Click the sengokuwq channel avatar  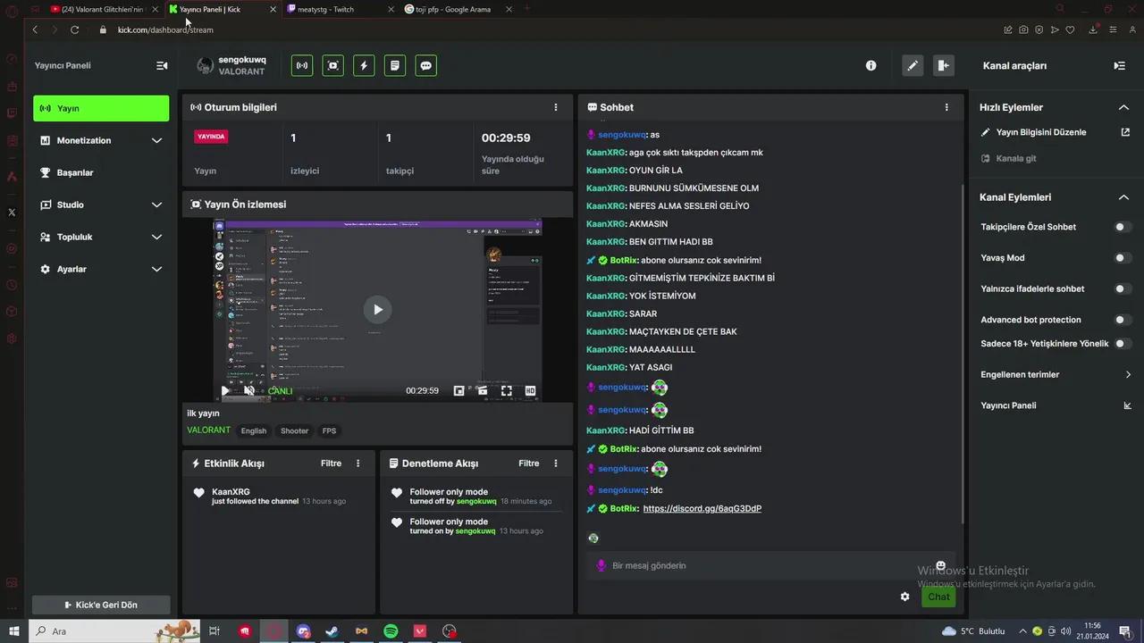205,66
